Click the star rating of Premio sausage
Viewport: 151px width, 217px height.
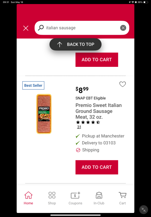pyautogui.click(x=88, y=122)
